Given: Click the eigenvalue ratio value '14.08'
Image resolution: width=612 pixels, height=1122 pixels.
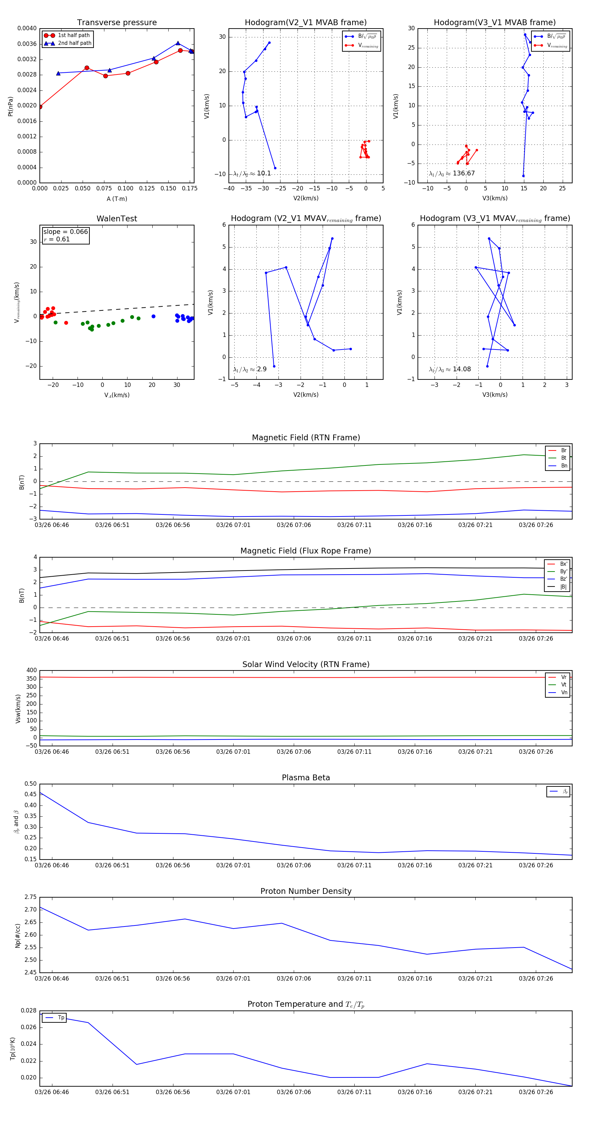Looking at the screenshot, I should click(462, 369).
